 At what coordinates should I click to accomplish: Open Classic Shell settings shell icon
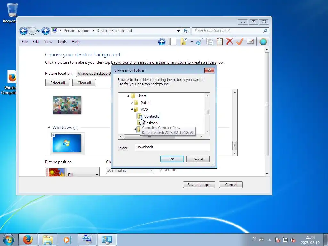[263, 42]
